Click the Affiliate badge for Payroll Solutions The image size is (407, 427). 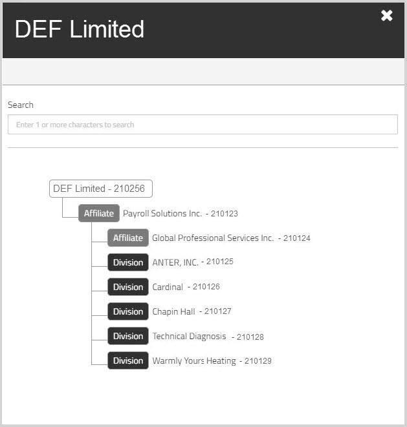tap(99, 213)
